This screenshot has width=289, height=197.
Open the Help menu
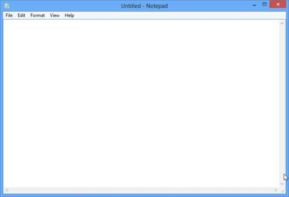tap(69, 15)
